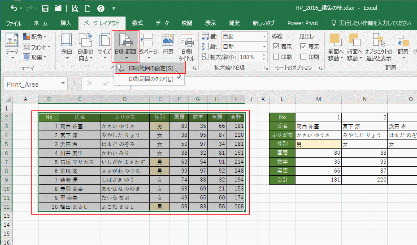Switch to the Formulas (数式) tab
Image resolution: width=417 pixels, height=245 pixels.
click(x=137, y=23)
